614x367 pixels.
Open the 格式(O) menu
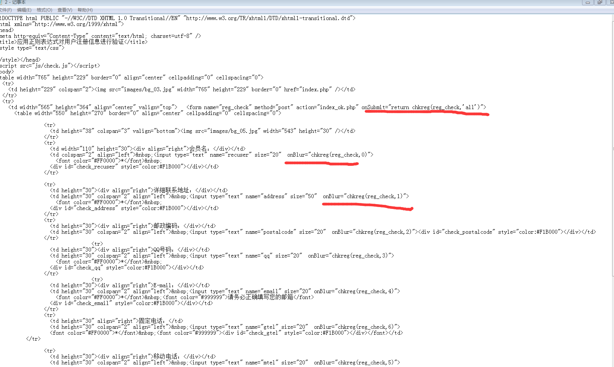(44, 10)
